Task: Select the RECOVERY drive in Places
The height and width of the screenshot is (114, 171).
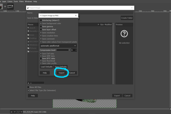Action: [33, 42]
